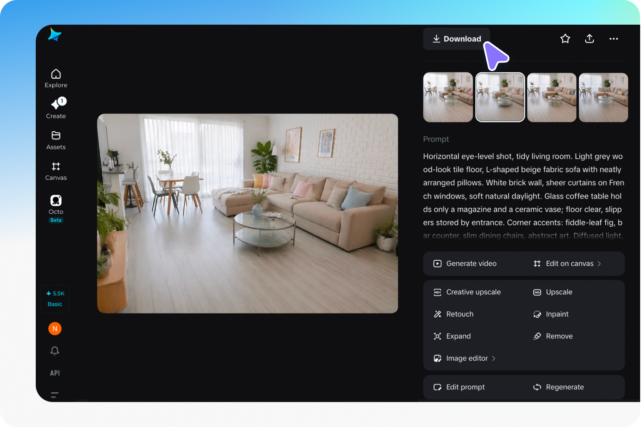The height and width of the screenshot is (427, 641).
Task: Click the Regenerate circular arrows icon
Action: [537, 387]
